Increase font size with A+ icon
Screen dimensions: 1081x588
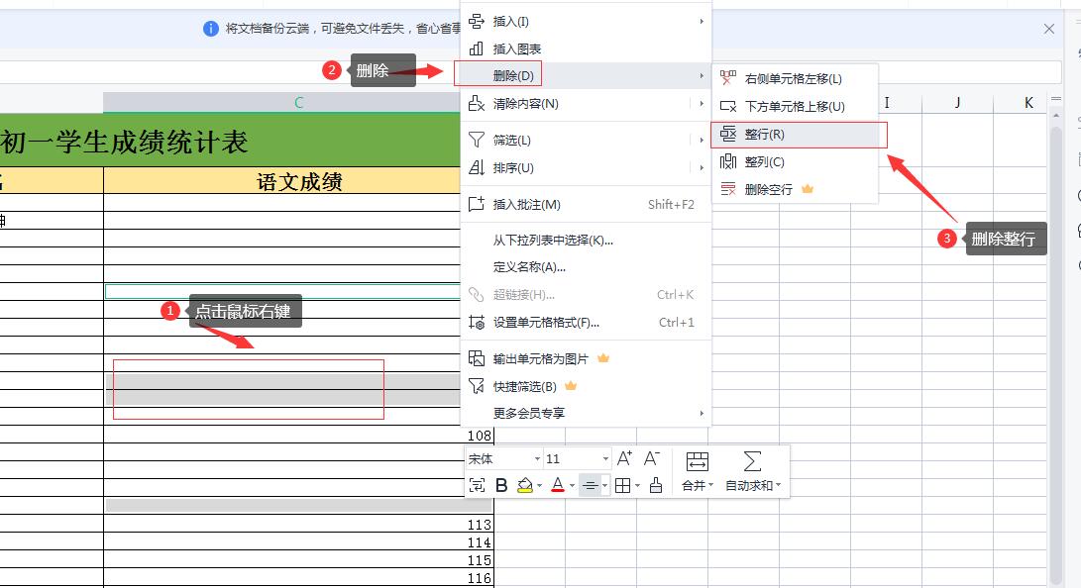click(x=624, y=458)
